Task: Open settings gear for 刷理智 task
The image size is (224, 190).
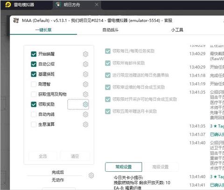Action: [85, 84]
